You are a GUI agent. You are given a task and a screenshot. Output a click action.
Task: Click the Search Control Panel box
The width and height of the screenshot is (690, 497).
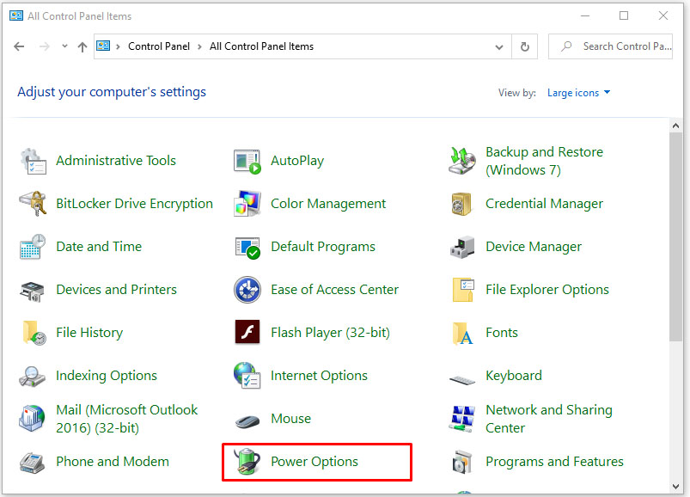[x=619, y=46]
